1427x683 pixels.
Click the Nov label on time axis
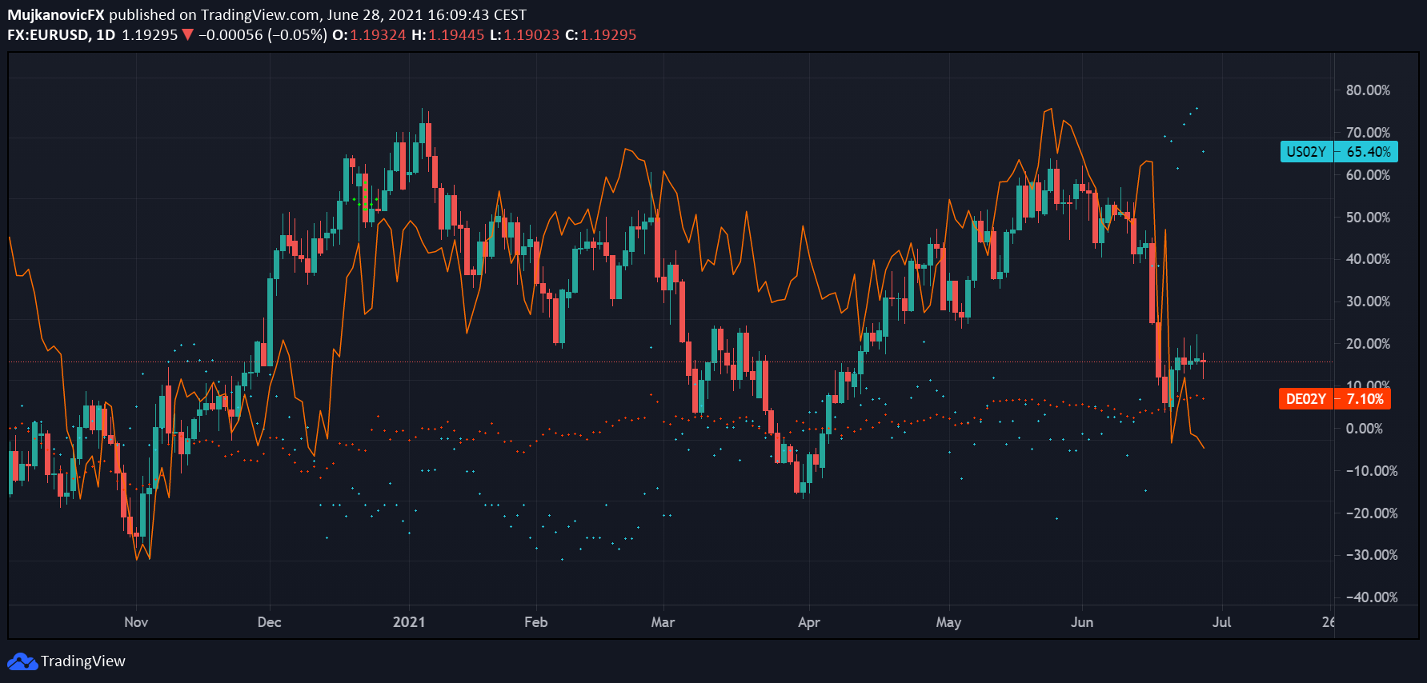[136, 622]
